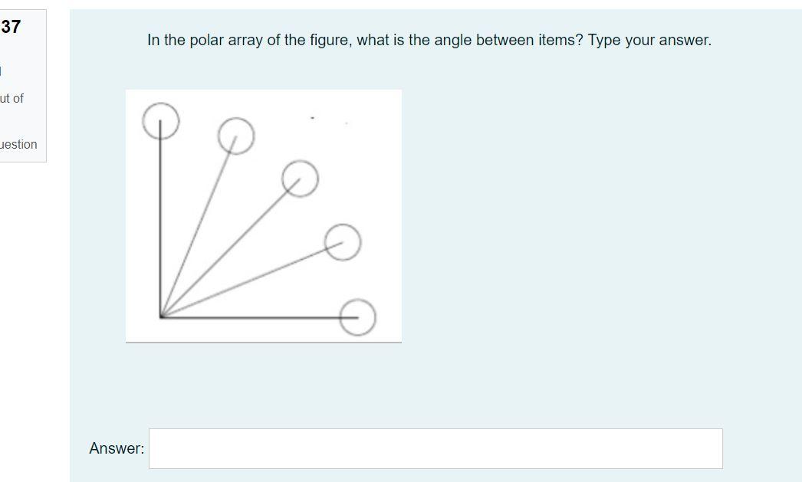Click the fourth circle along the fan pattern

coord(342,244)
